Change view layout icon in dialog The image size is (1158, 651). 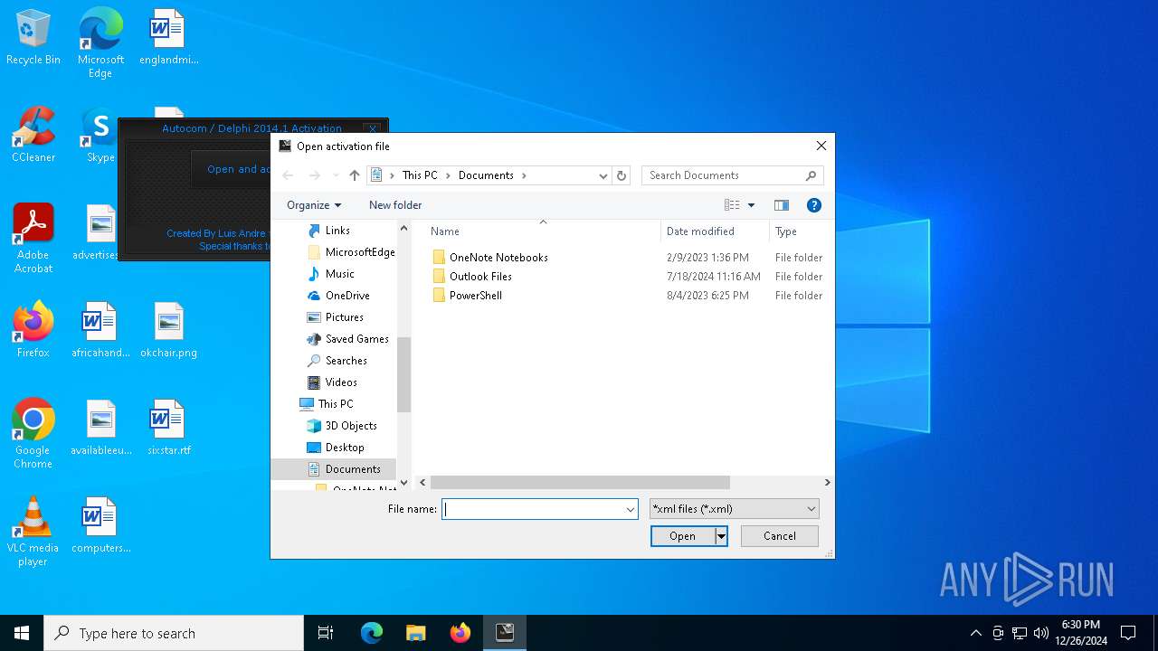[x=732, y=205]
